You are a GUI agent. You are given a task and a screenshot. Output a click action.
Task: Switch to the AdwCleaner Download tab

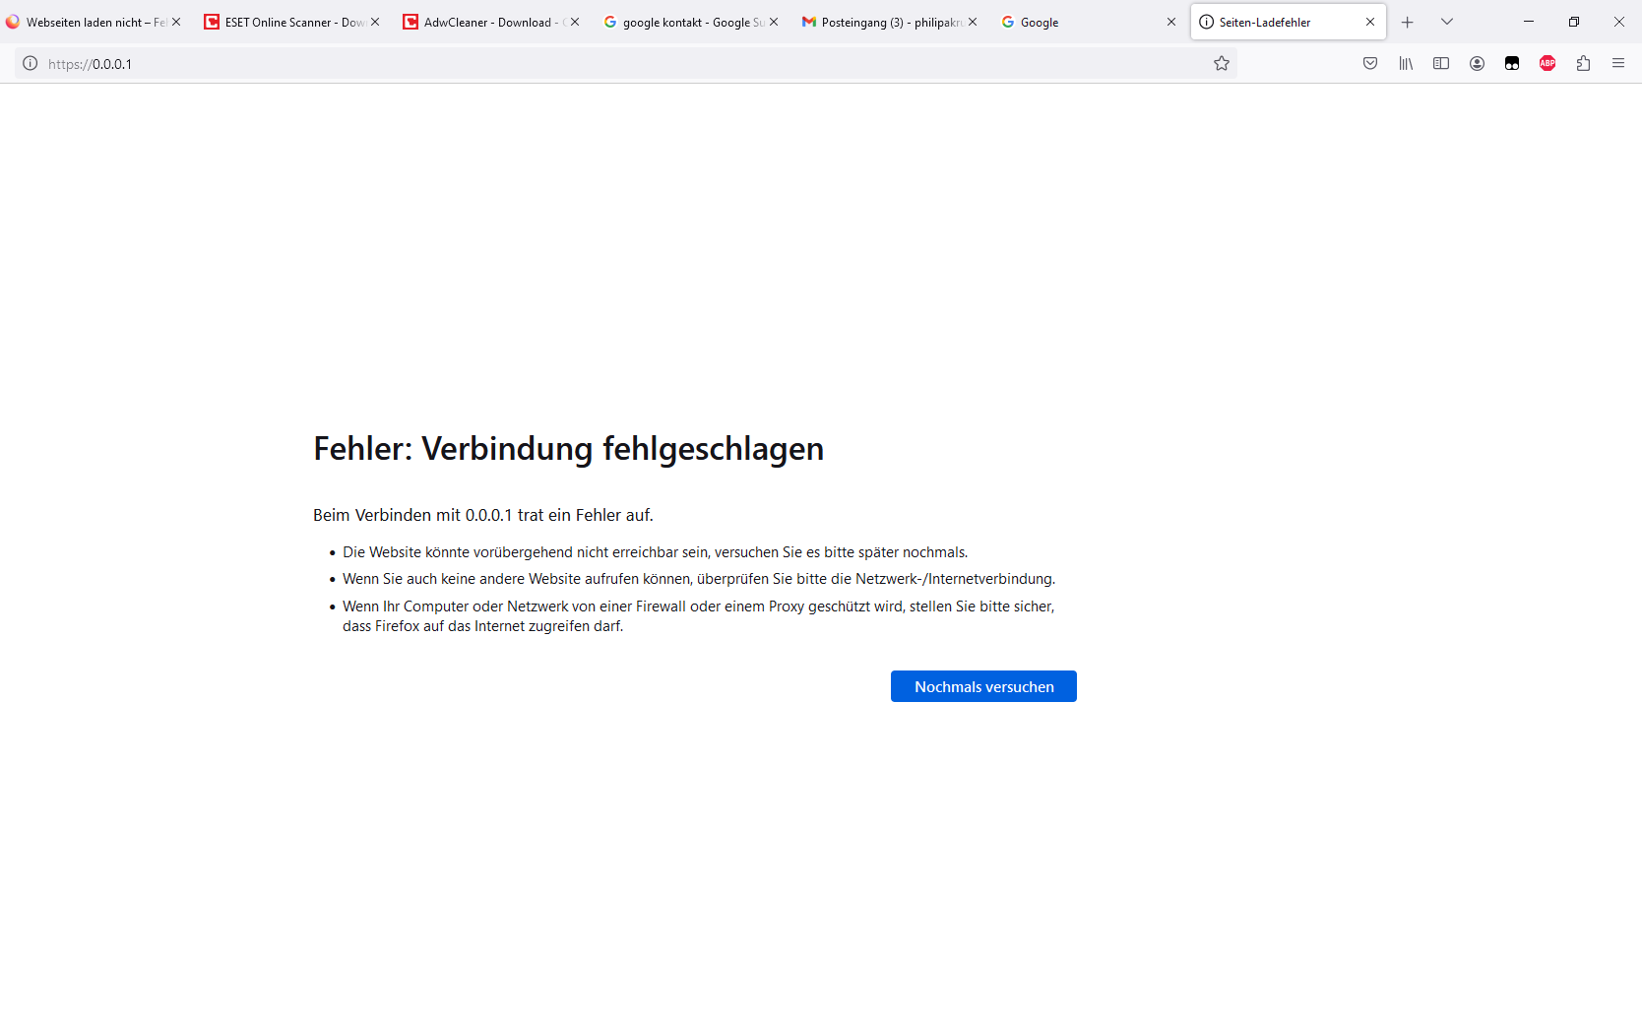tap(482, 22)
